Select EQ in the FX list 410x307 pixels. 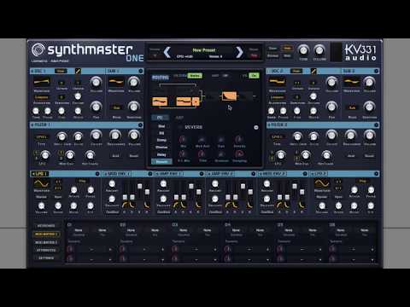coord(161,133)
